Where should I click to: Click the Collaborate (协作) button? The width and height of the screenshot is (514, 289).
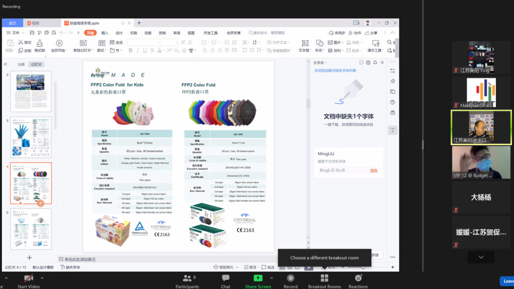pos(355,33)
